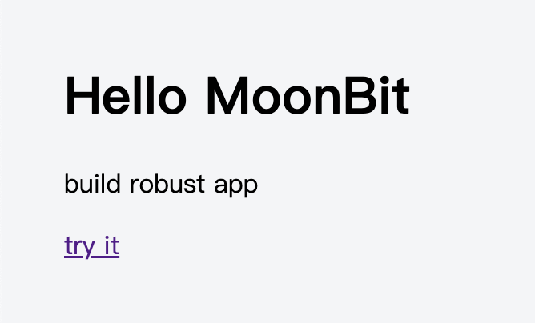Click the gap between "Hello" and "MoonBit"

(x=196, y=97)
